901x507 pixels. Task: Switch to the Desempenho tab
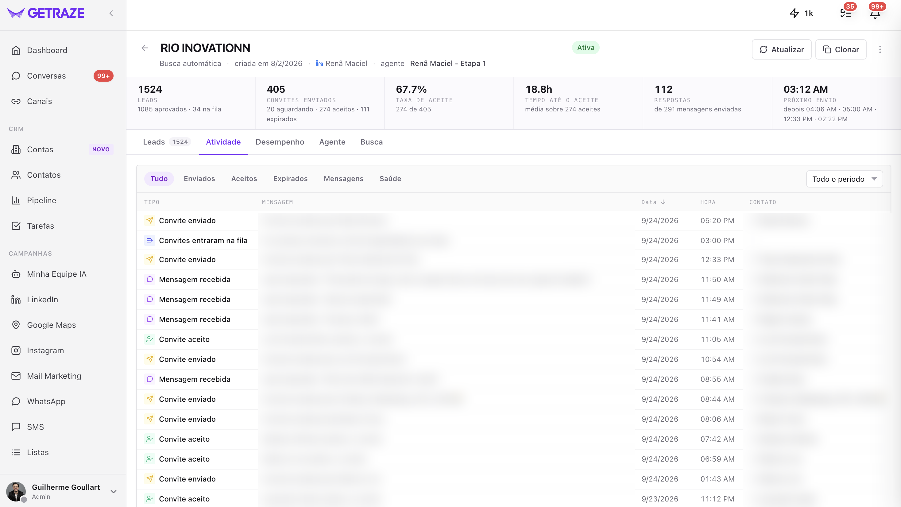click(x=280, y=142)
